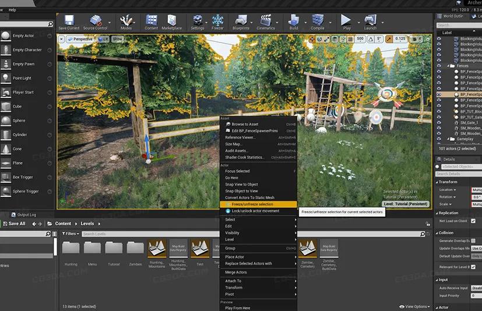The height and width of the screenshot is (311, 482).
Task: Select the Cube shape item
Action: (26, 107)
